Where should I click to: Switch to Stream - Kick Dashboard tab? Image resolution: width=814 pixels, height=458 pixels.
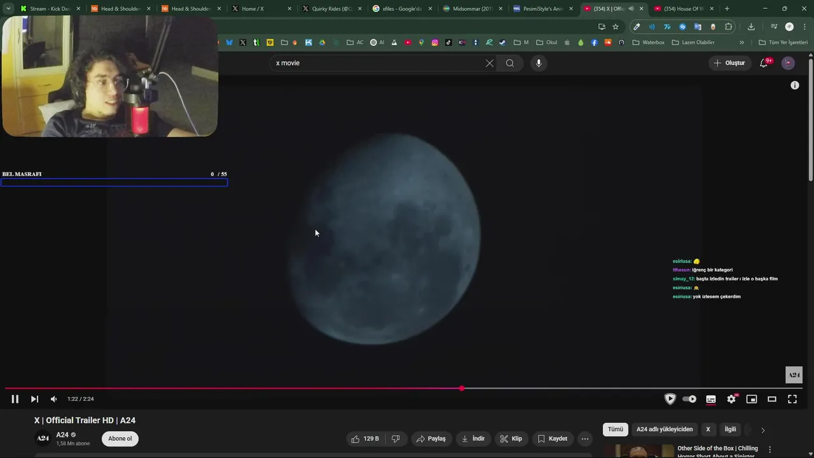(50, 9)
